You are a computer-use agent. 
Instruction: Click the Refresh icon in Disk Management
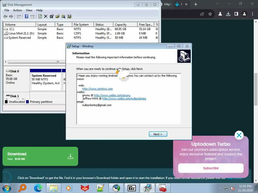click(x=40, y=16)
